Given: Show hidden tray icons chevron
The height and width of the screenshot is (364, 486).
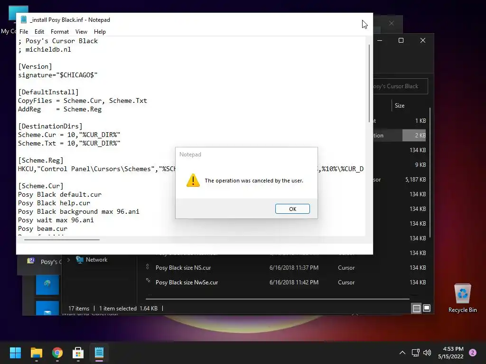Looking at the screenshot, I should 402,353.
